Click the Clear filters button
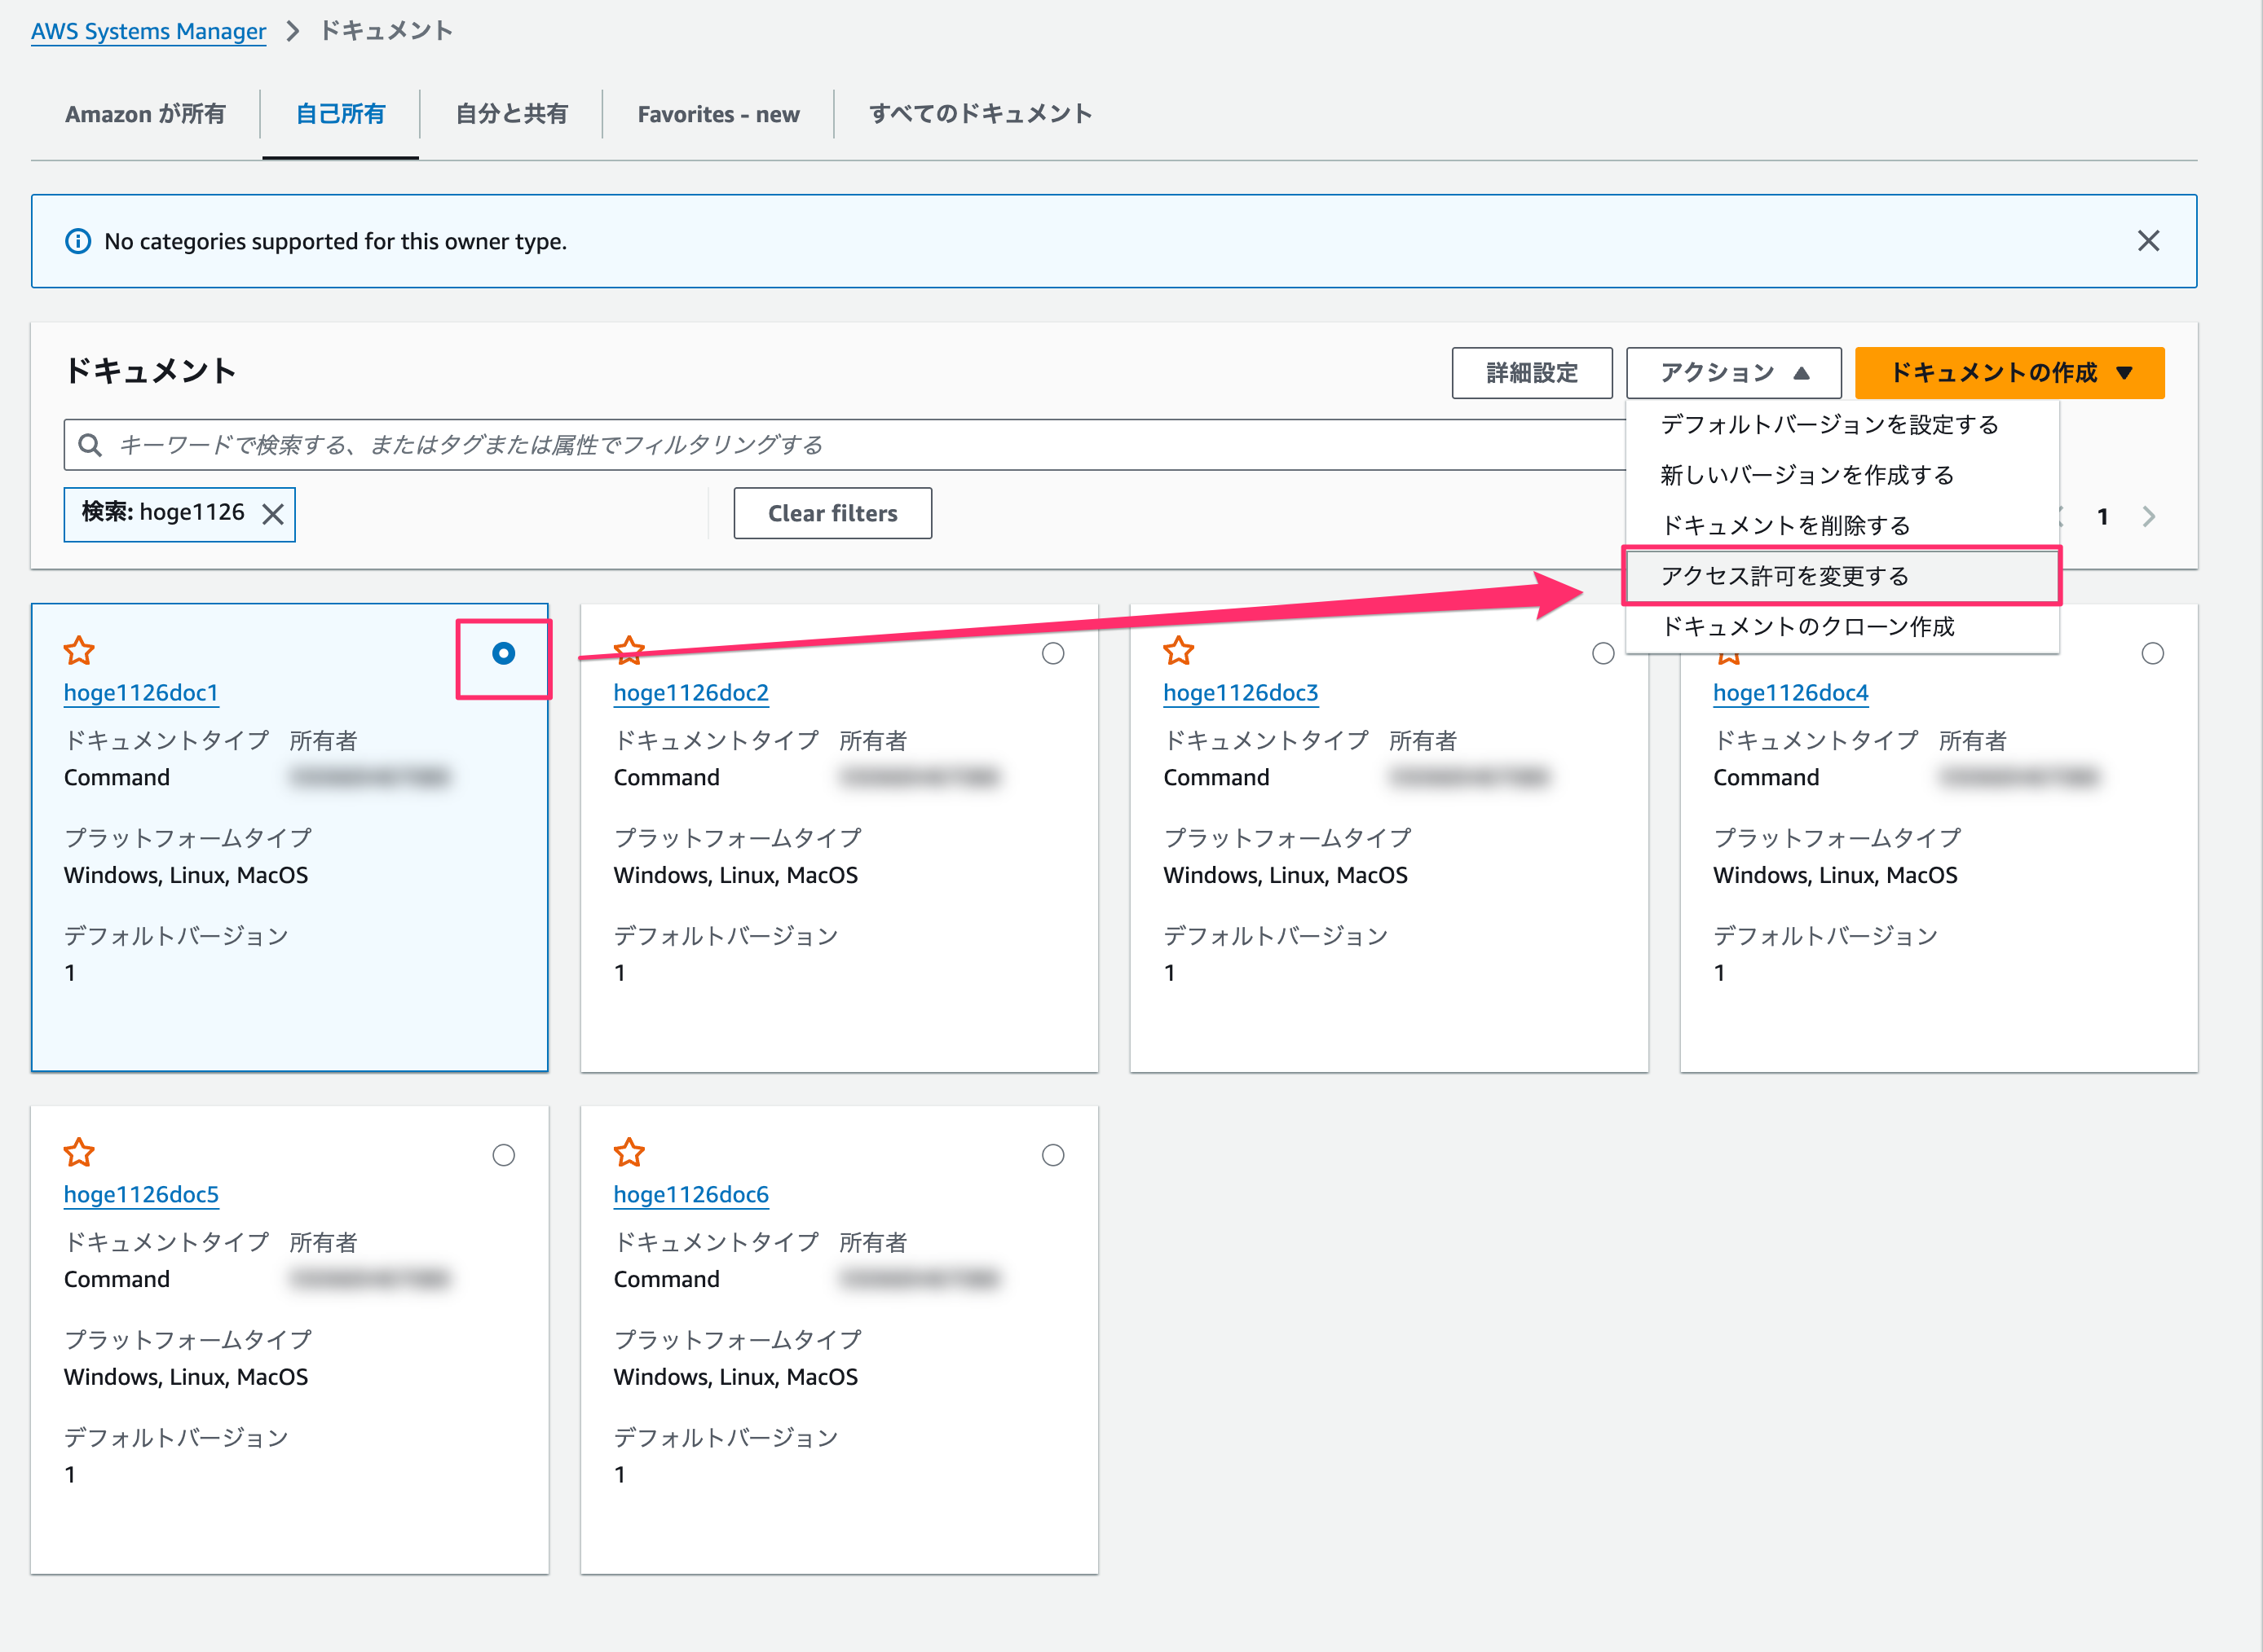 coord(832,513)
